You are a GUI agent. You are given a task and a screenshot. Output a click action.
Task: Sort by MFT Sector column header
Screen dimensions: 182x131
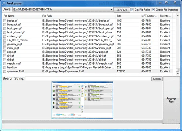click(x=149, y=16)
